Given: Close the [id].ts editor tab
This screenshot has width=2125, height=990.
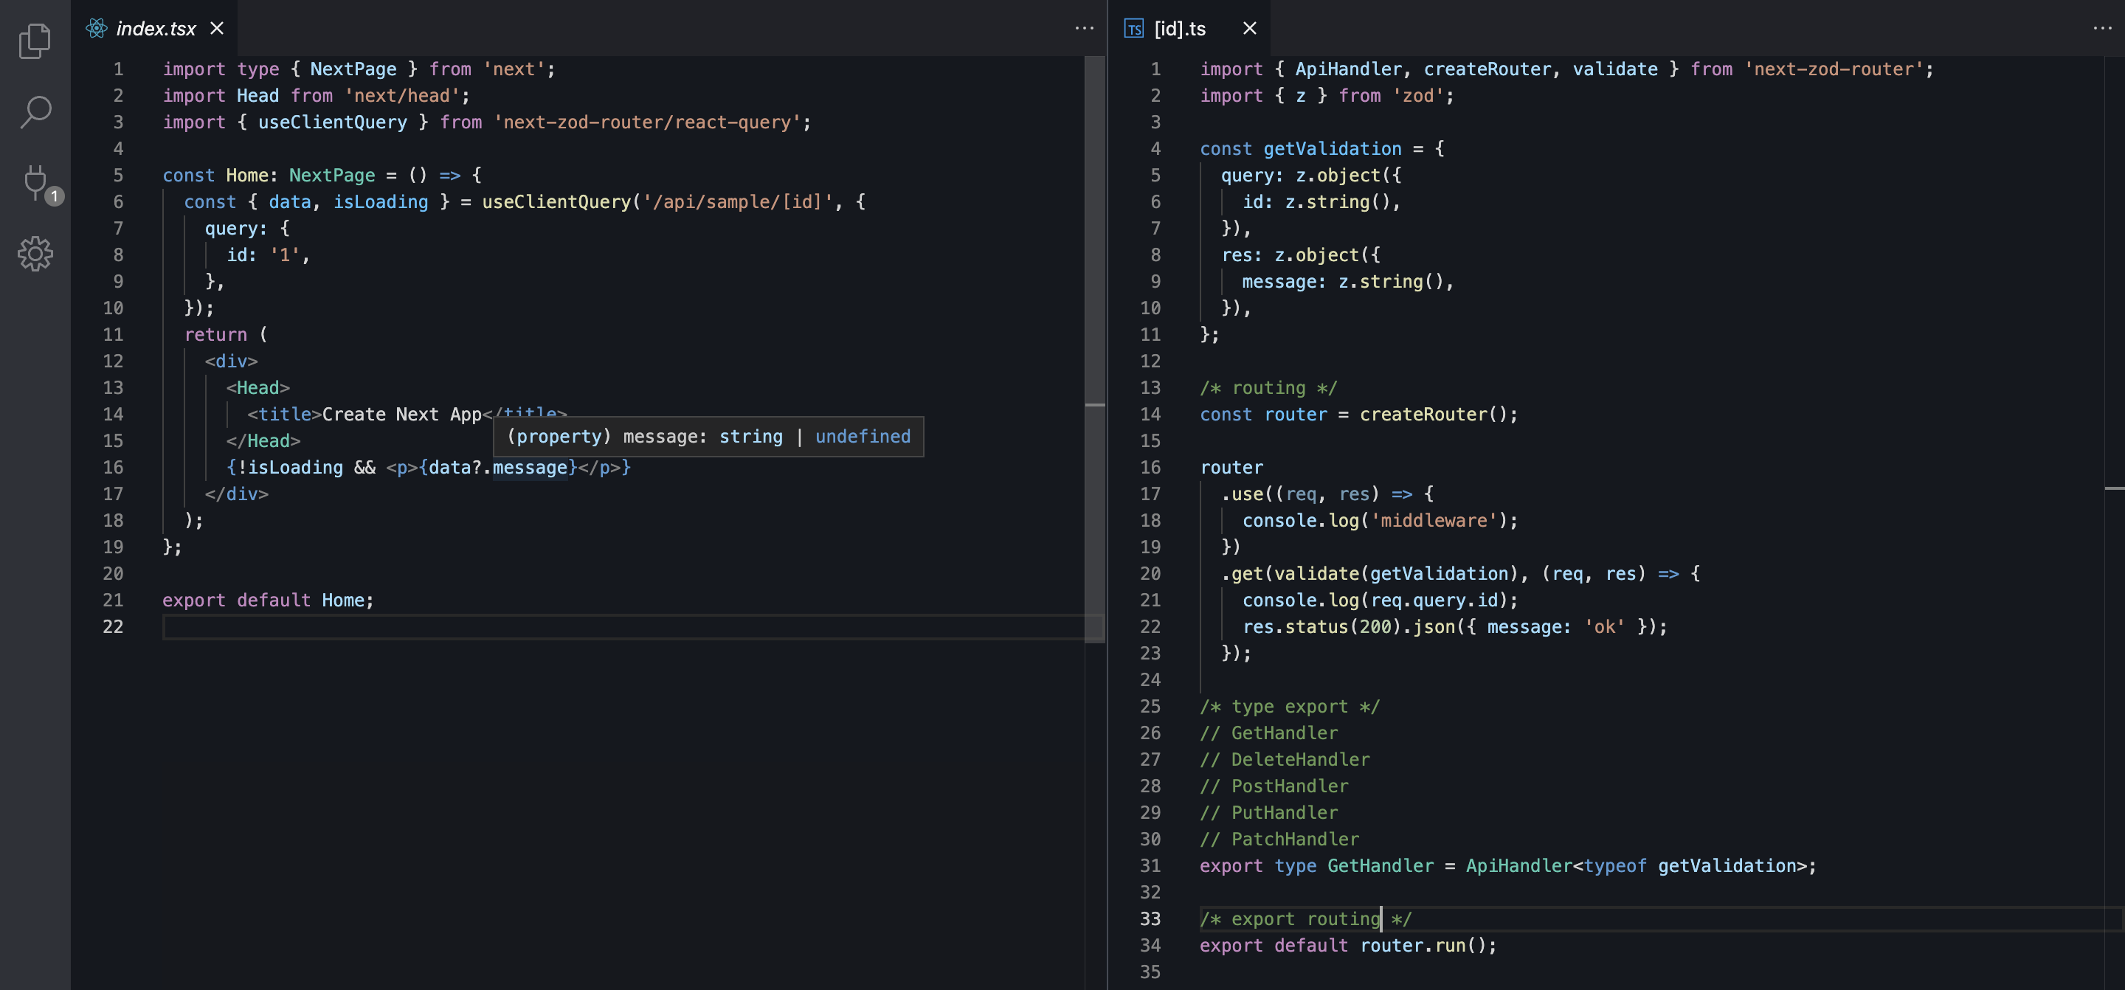Looking at the screenshot, I should 1250,29.
